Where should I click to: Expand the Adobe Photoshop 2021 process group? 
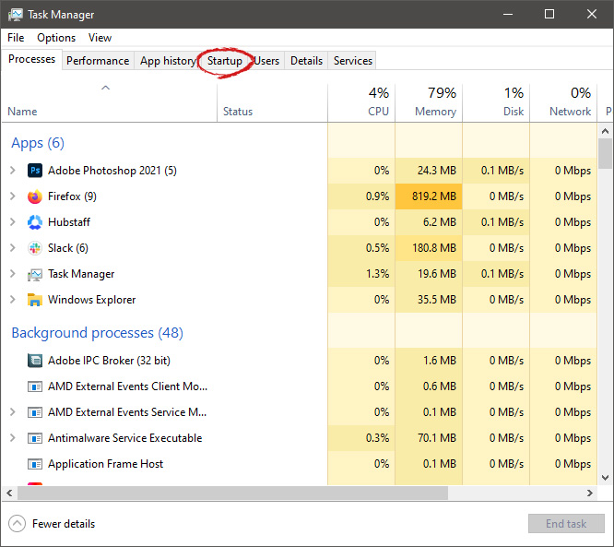[x=13, y=170]
